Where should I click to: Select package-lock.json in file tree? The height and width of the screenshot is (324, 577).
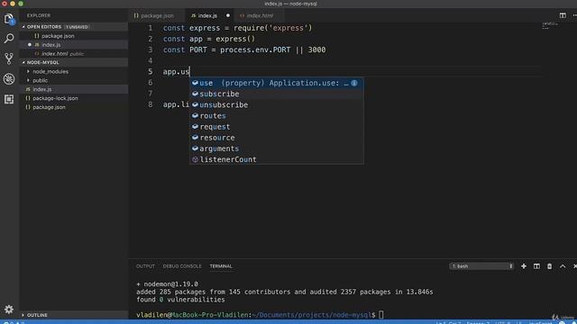(x=74, y=98)
